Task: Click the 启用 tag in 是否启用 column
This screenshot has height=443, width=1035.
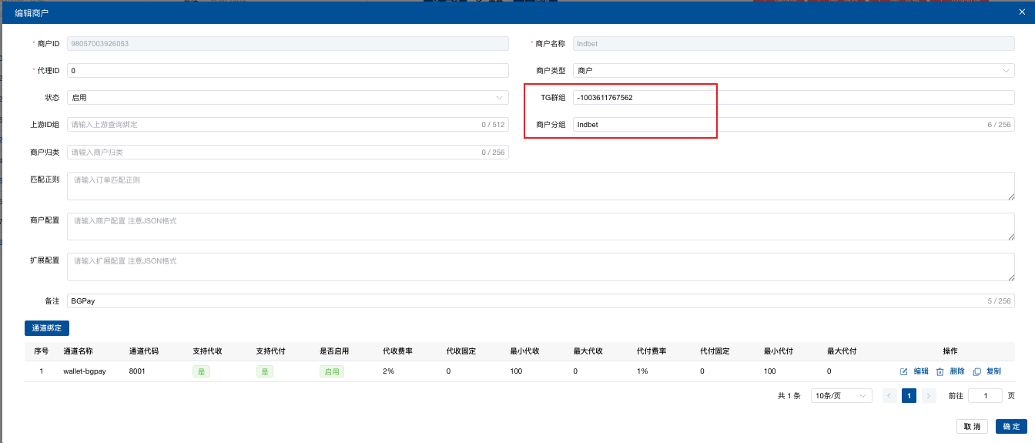Action: (332, 371)
